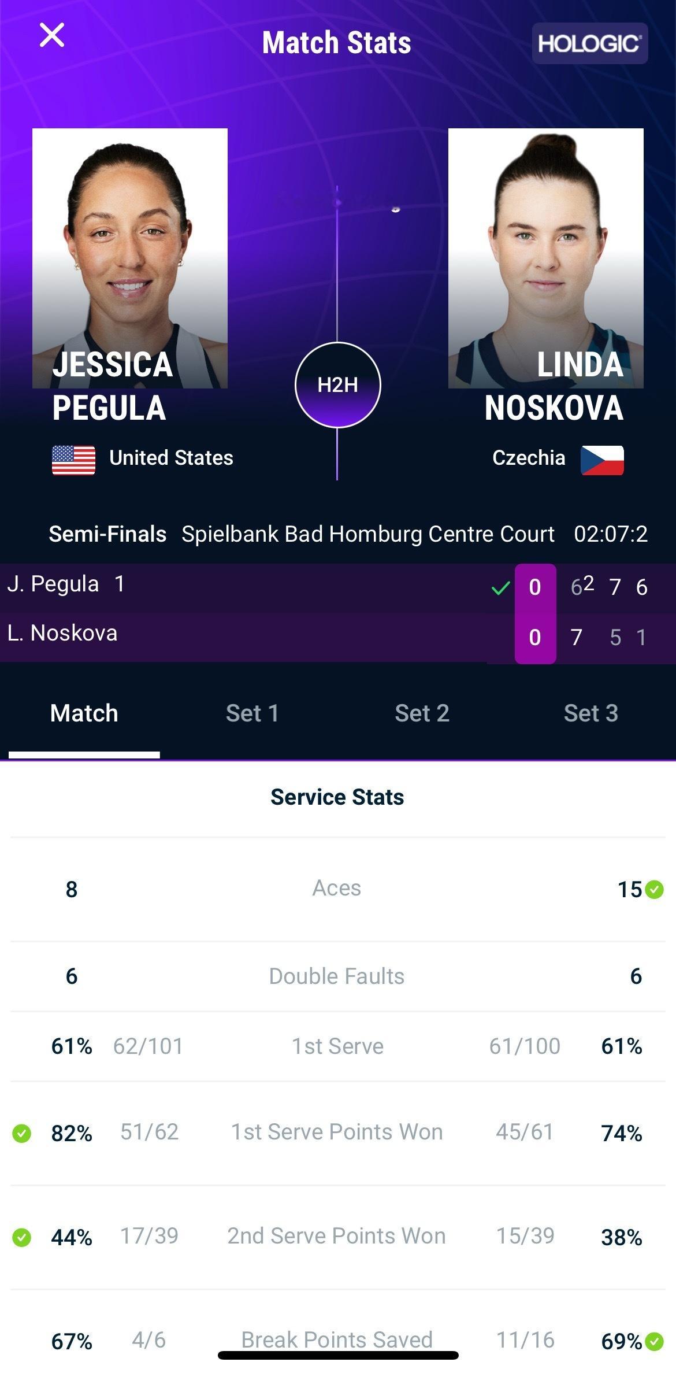This screenshot has height=1373, width=676.
Task: Tap the iOS home indicator bar
Action: 338,1355
